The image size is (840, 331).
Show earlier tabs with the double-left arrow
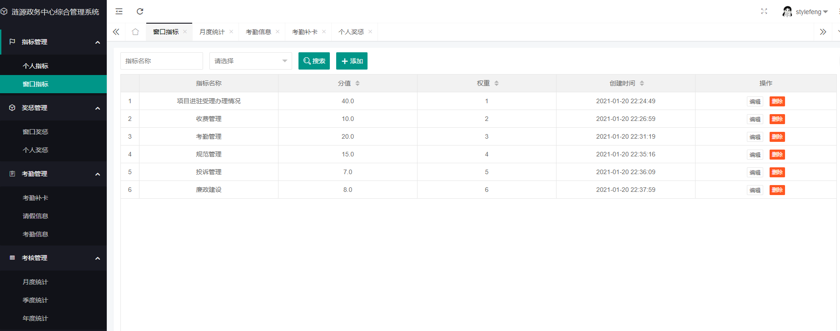pyautogui.click(x=116, y=32)
